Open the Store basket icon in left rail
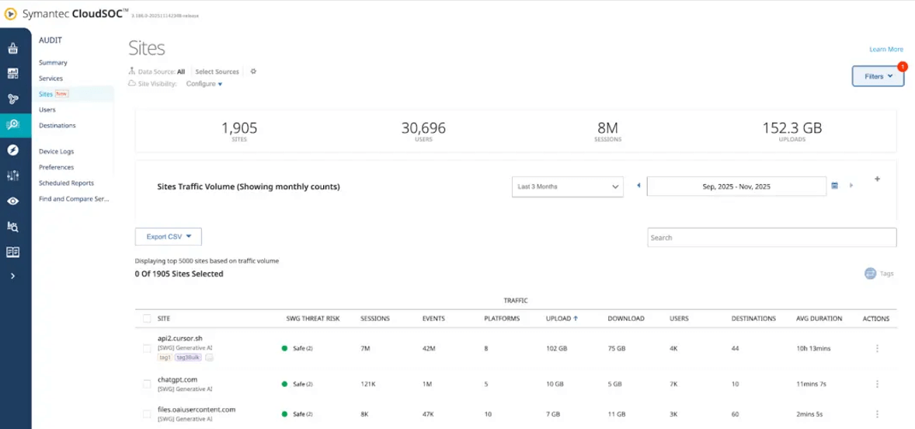 tap(13, 48)
